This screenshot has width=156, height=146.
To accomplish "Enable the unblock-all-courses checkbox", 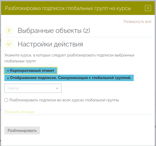I will [x=6, y=100].
